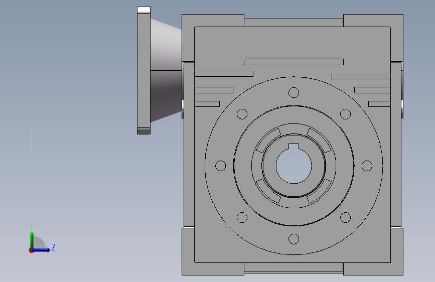Click the blue Z axis of the triad
The height and width of the screenshot is (282, 435).
pyautogui.click(x=41, y=250)
